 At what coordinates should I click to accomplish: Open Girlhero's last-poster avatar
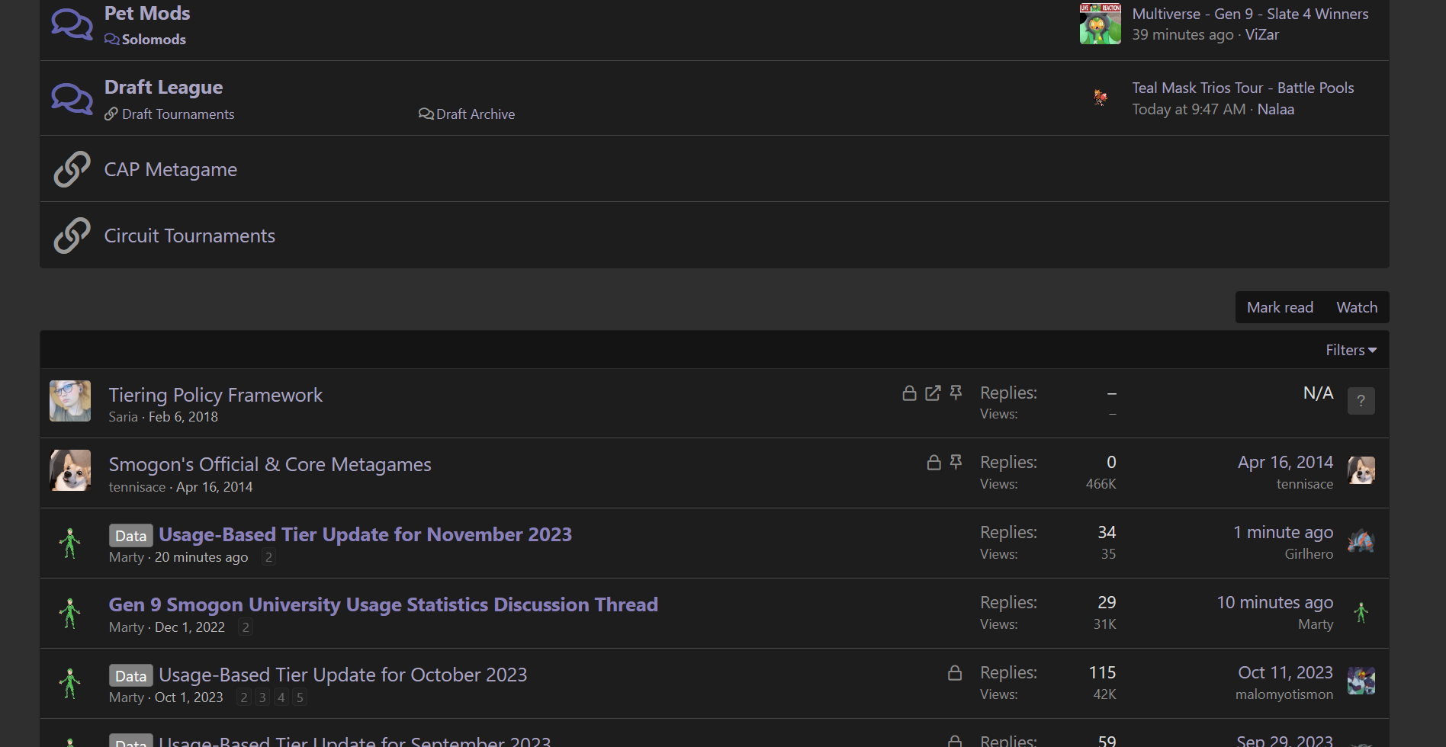tap(1361, 541)
